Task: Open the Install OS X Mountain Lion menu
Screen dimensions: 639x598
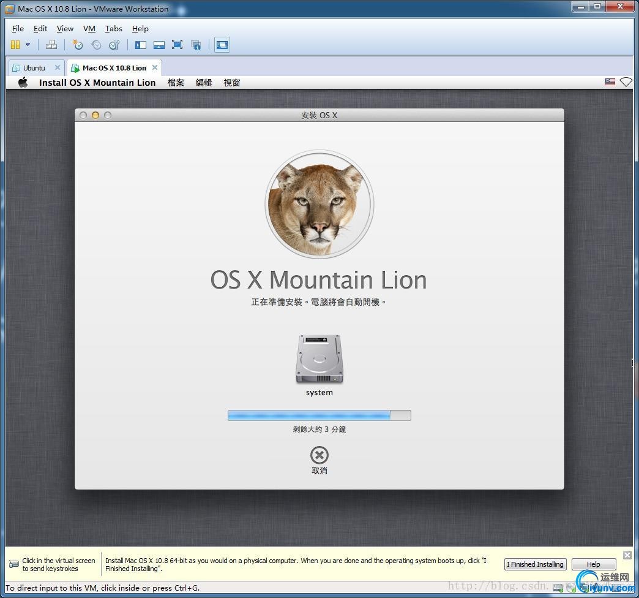Action: coord(97,82)
